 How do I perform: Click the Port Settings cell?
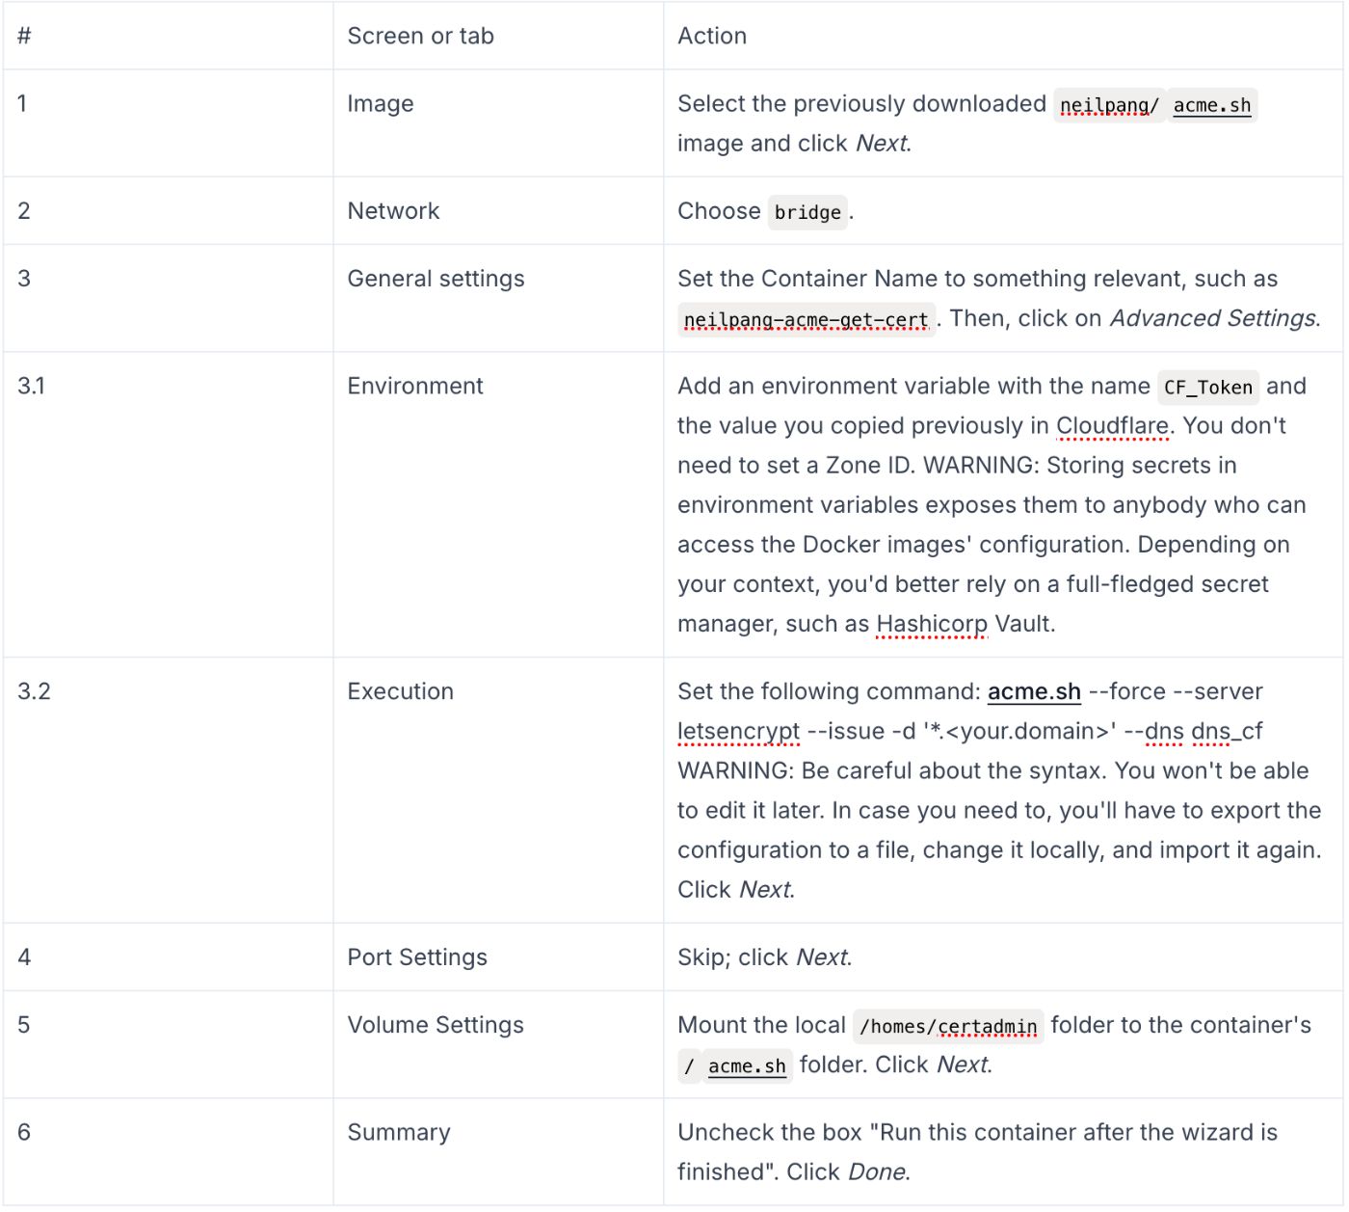[x=417, y=957]
